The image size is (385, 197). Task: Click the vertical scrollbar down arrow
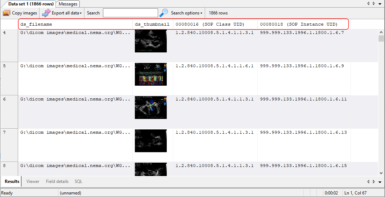click(381, 173)
